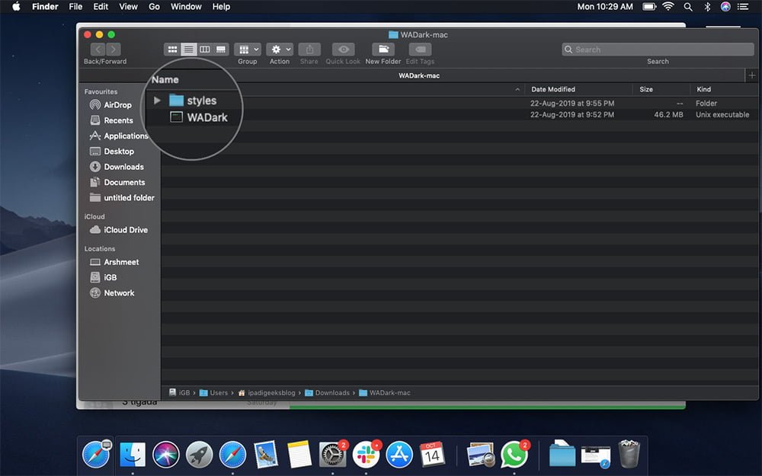
Task: Open the Finder menu
Action: 45,6
